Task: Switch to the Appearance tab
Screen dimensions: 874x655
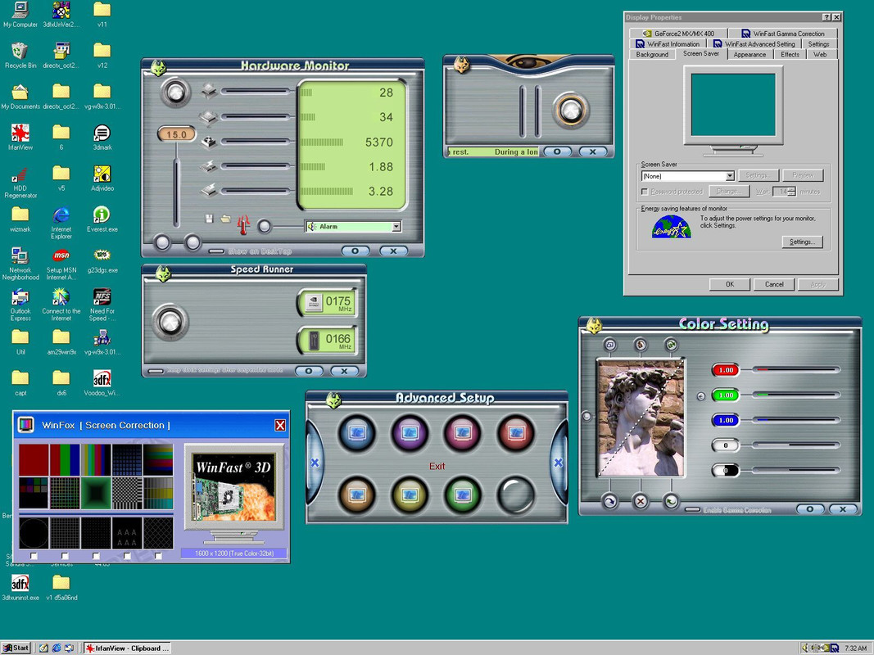Action: coord(749,55)
